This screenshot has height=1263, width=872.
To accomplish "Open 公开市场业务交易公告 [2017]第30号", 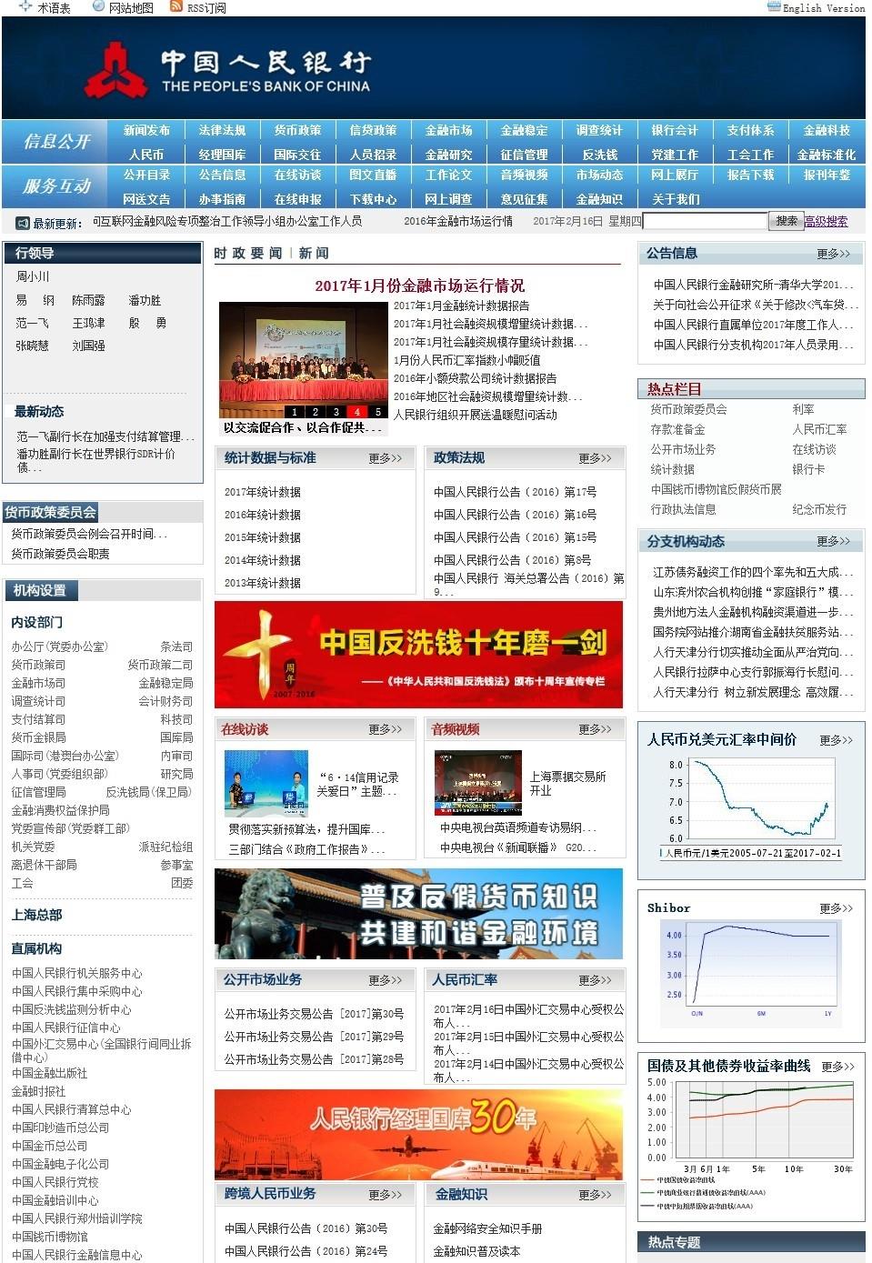I will point(314,1014).
